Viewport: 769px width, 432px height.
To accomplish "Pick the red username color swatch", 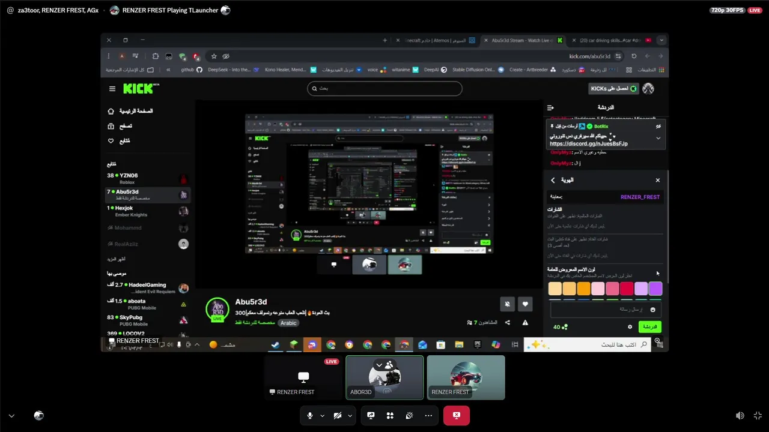I will coord(627,289).
